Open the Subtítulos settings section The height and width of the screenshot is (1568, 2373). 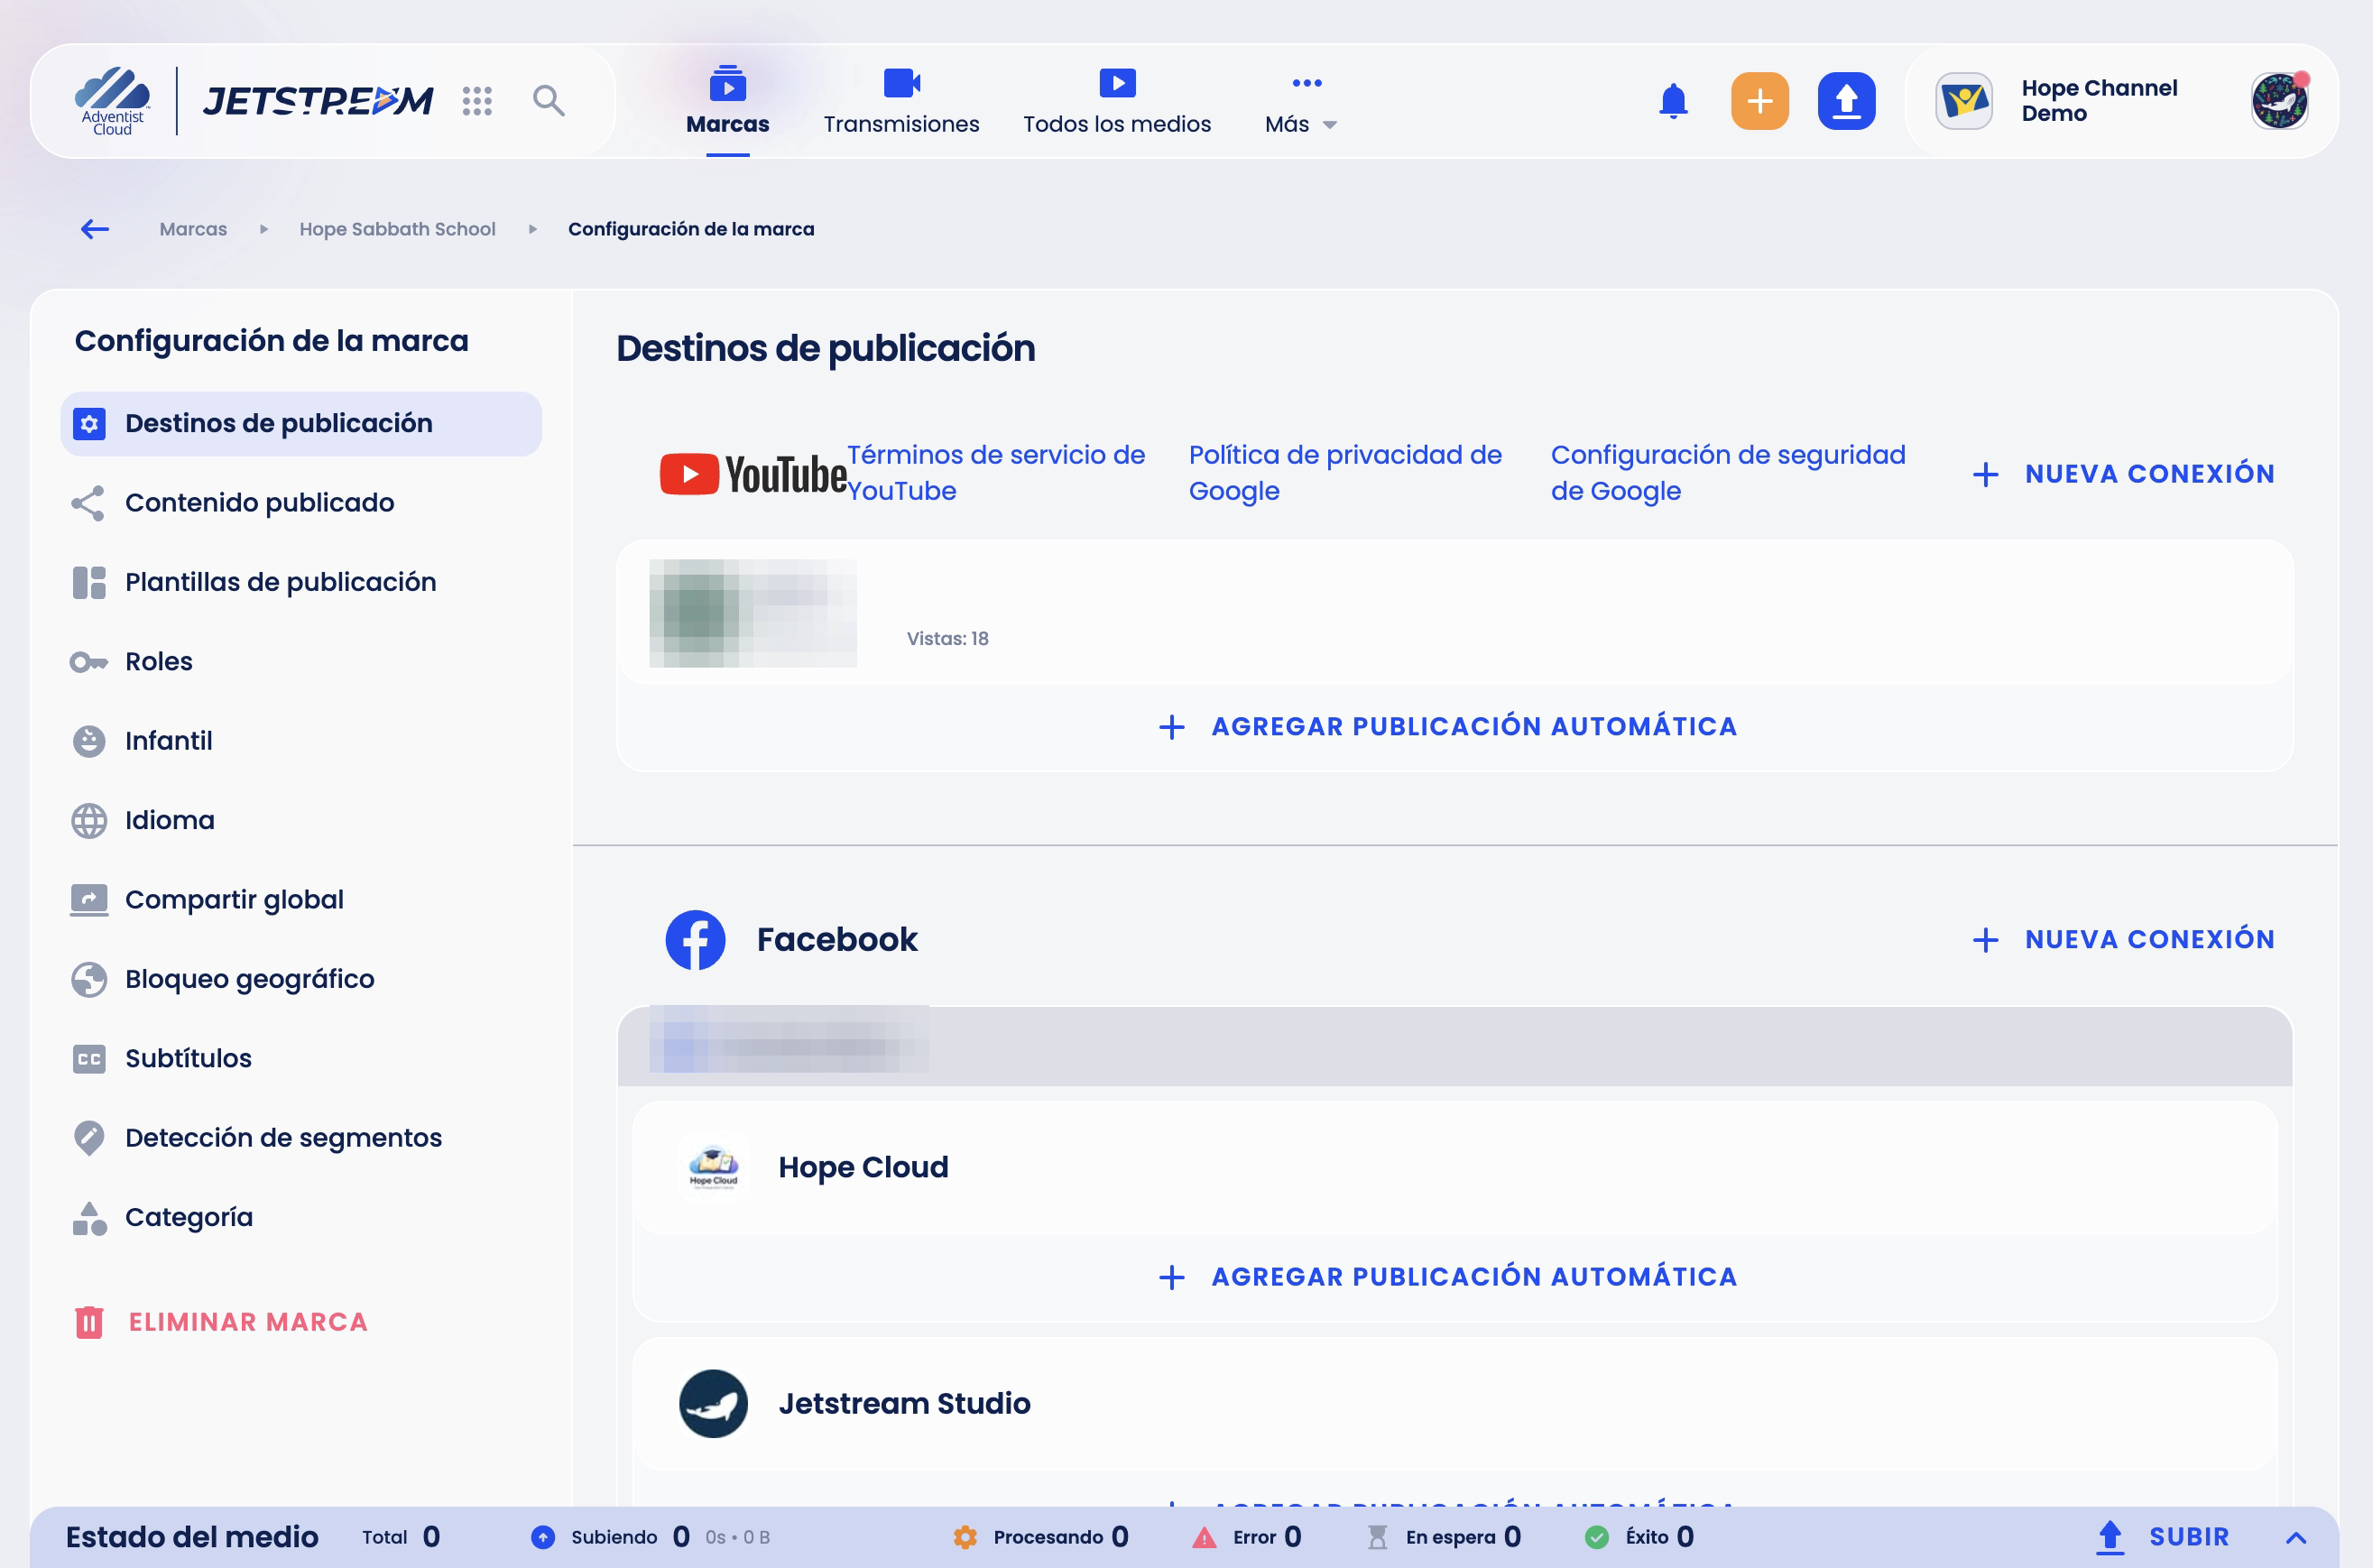click(x=301, y=1058)
